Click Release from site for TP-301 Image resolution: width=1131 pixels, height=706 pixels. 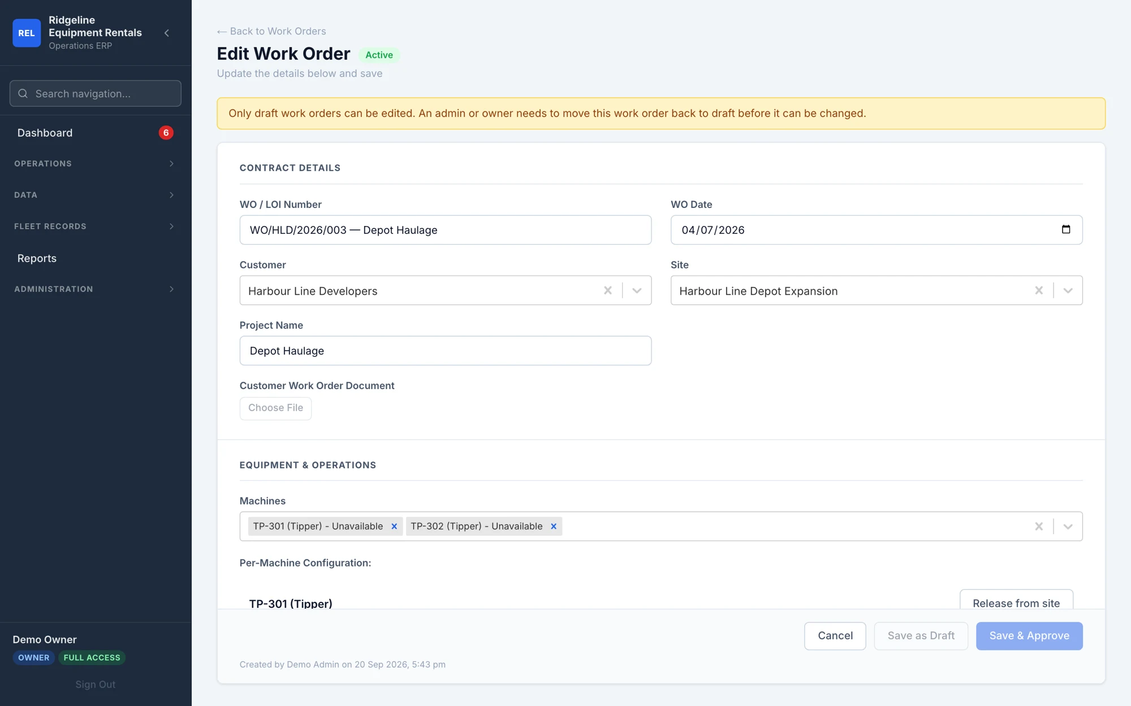pyautogui.click(x=1016, y=600)
